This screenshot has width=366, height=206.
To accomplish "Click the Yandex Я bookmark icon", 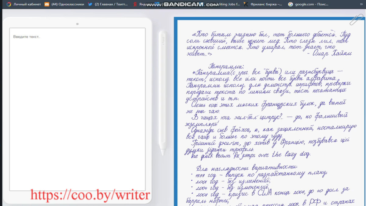I will (135, 4).
